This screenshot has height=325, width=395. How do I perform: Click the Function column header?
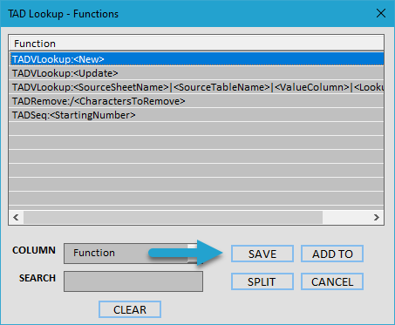[196, 44]
